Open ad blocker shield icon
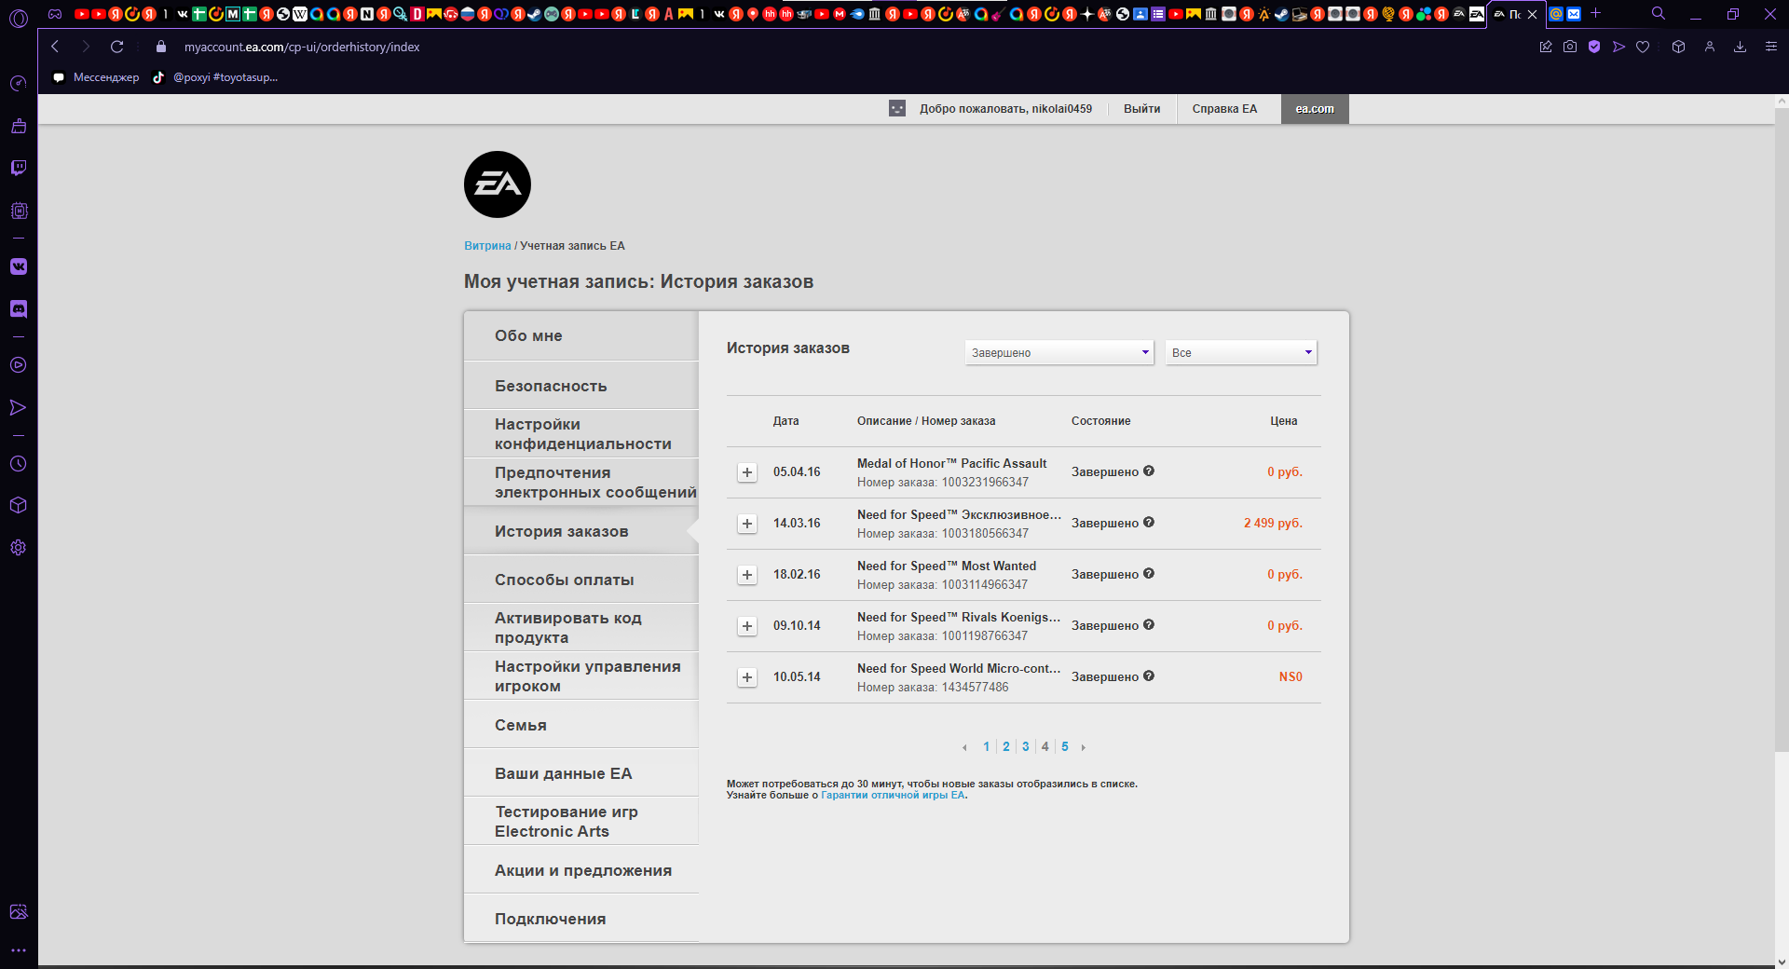 tap(1594, 47)
